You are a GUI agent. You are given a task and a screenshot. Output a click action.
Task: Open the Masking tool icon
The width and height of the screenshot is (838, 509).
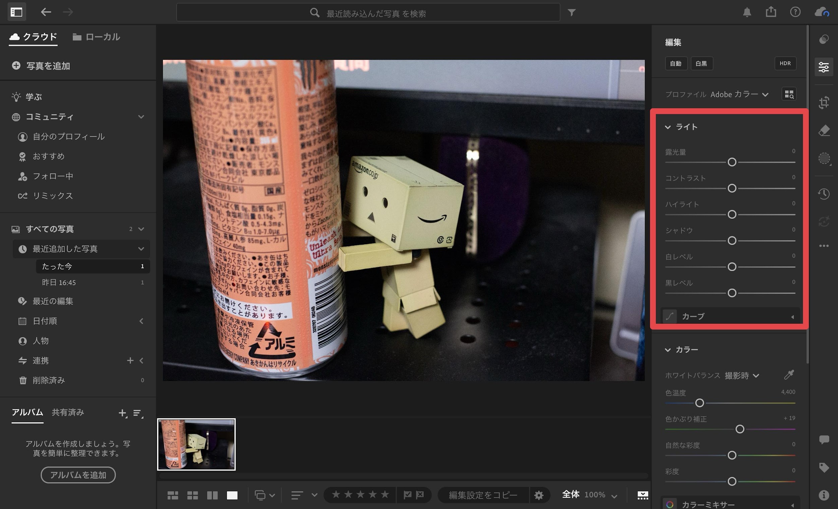point(824,158)
